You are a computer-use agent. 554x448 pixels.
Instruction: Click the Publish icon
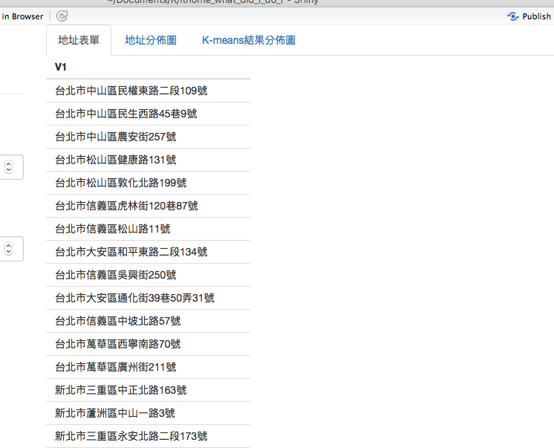[x=512, y=16]
